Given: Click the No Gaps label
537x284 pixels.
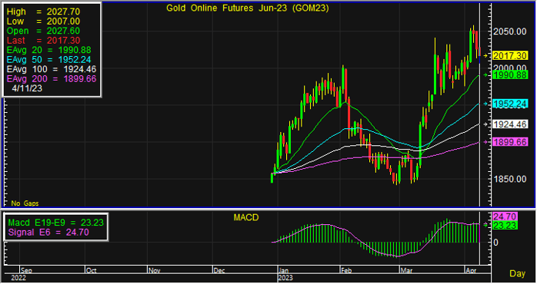Looking at the screenshot, I should coord(25,203).
